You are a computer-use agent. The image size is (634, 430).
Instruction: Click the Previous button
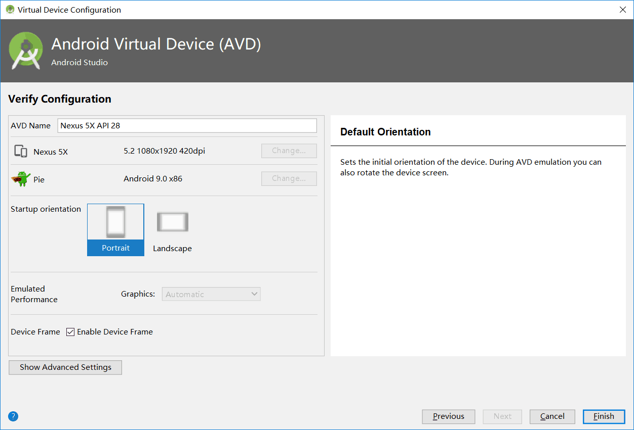(x=449, y=416)
